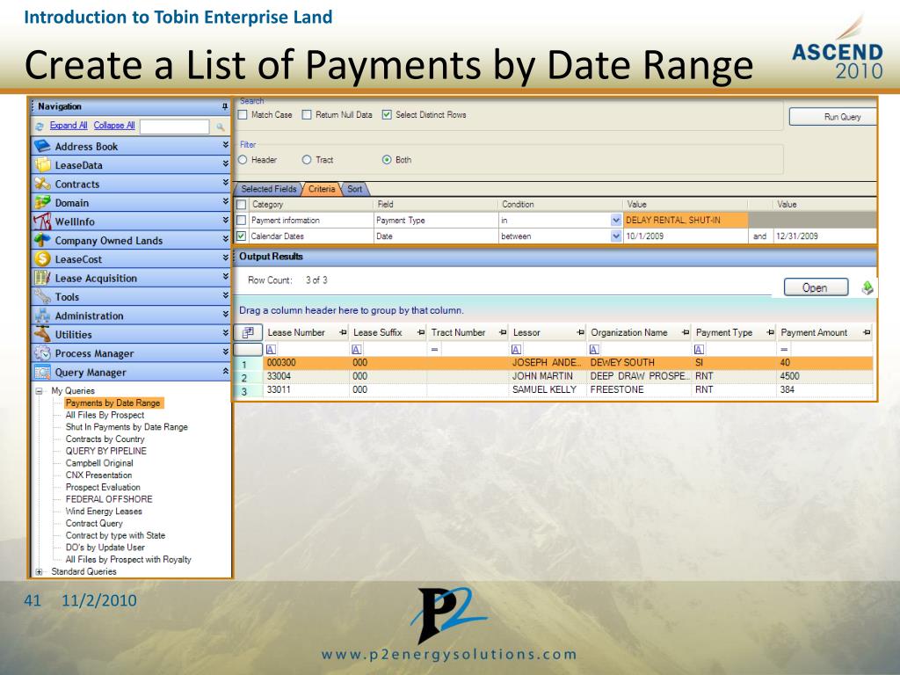Expand the Address Book section

(226, 145)
